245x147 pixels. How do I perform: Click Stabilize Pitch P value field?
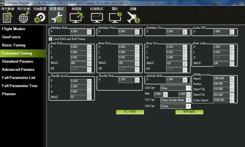pyautogui.click(x=126, y=32)
